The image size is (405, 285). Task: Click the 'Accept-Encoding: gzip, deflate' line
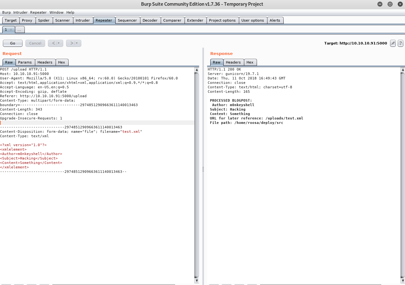33,92
